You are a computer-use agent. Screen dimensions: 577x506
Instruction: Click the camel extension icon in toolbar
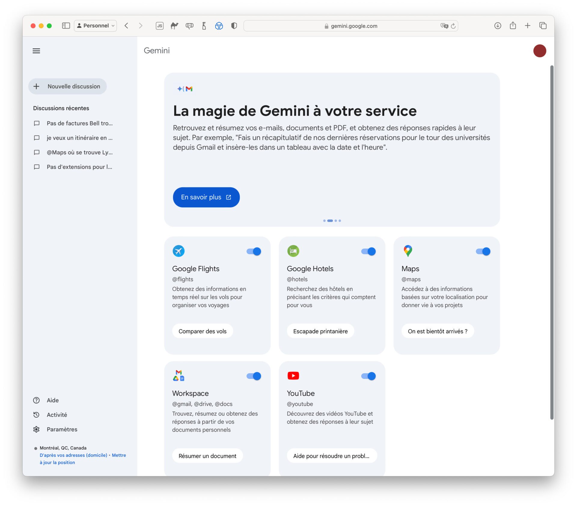click(174, 26)
